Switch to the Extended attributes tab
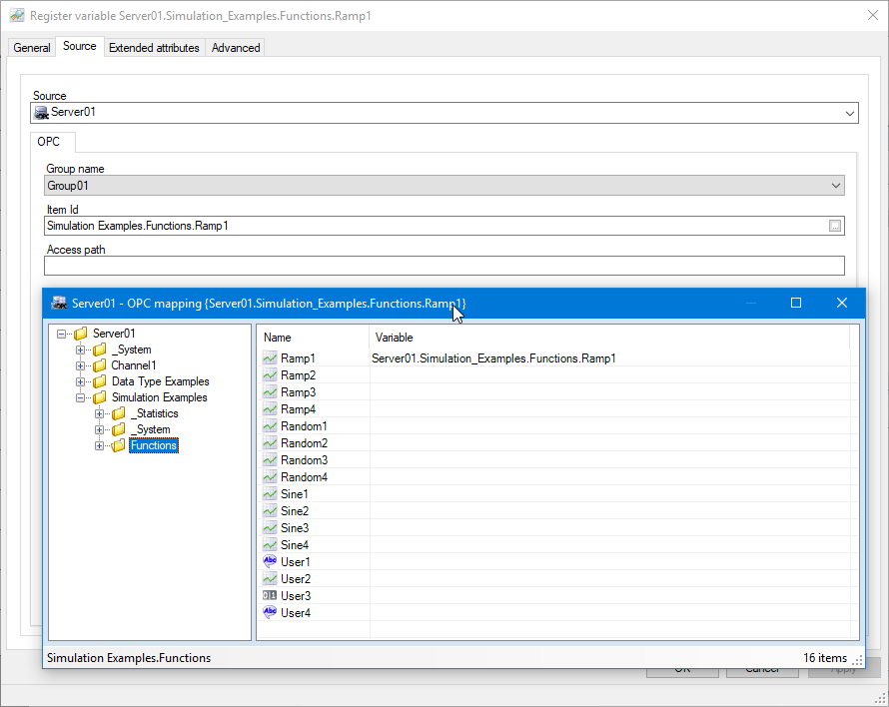 154,47
